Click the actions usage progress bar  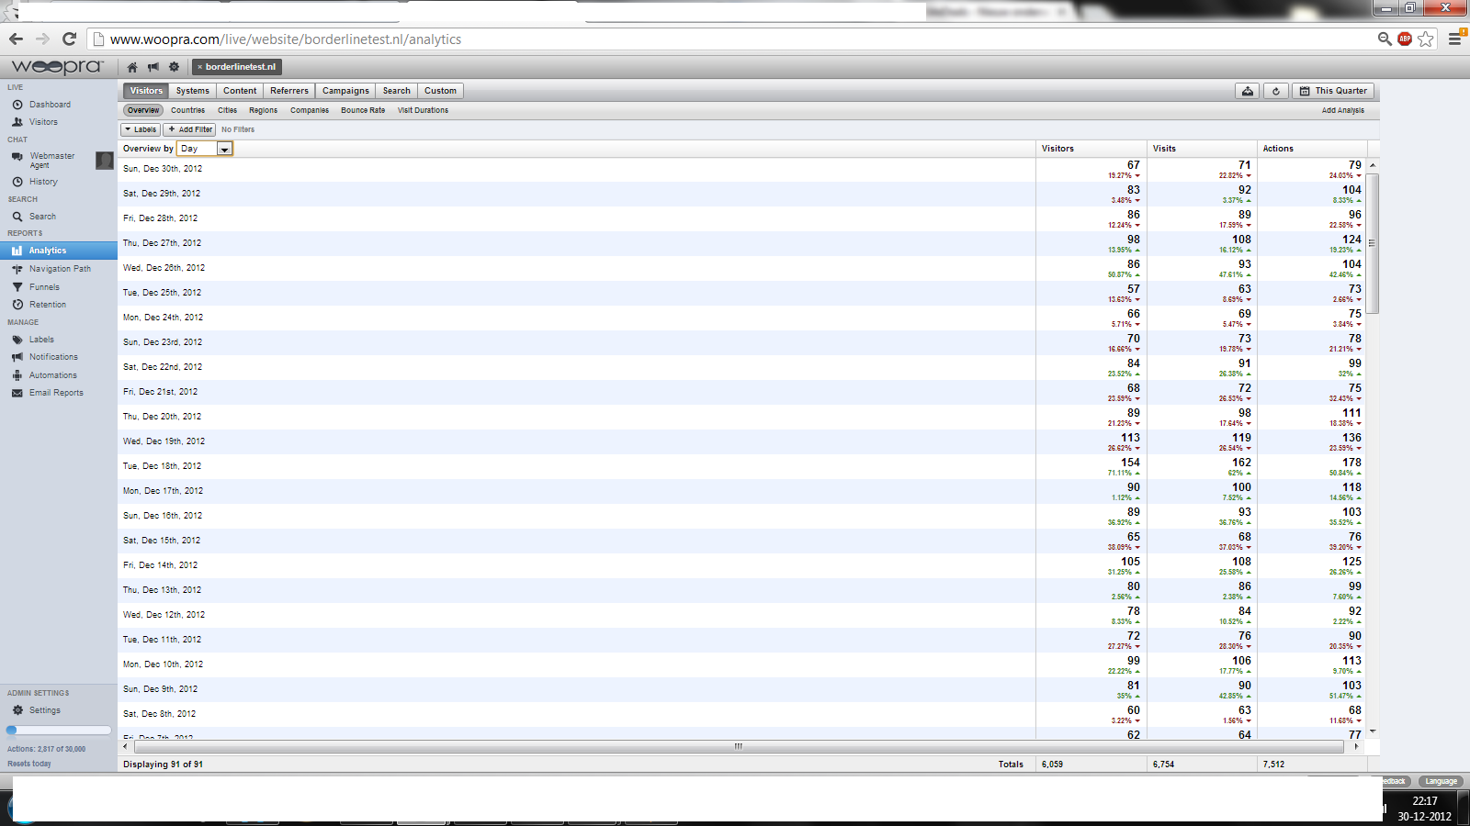point(59,731)
